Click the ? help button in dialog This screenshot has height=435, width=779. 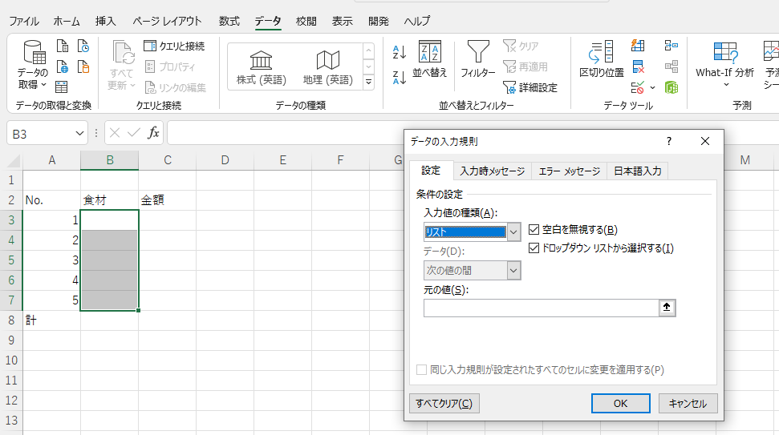click(669, 141)
